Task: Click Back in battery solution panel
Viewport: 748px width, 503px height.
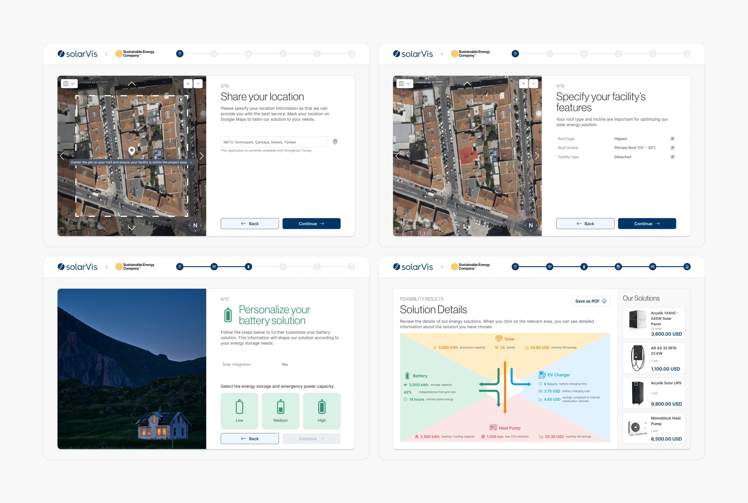Action: coord(250,439)
